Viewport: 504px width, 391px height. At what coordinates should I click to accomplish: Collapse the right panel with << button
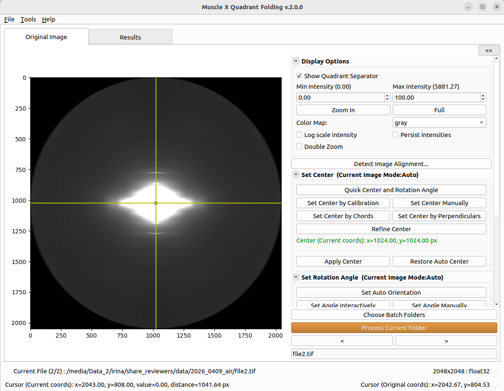[488, 50]
